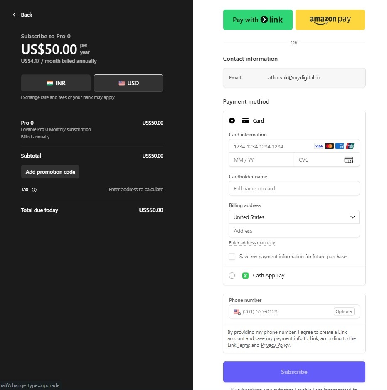Click the US flag in phone field
The width and height of the screenshot is (387, 390).
coord(237,312)
